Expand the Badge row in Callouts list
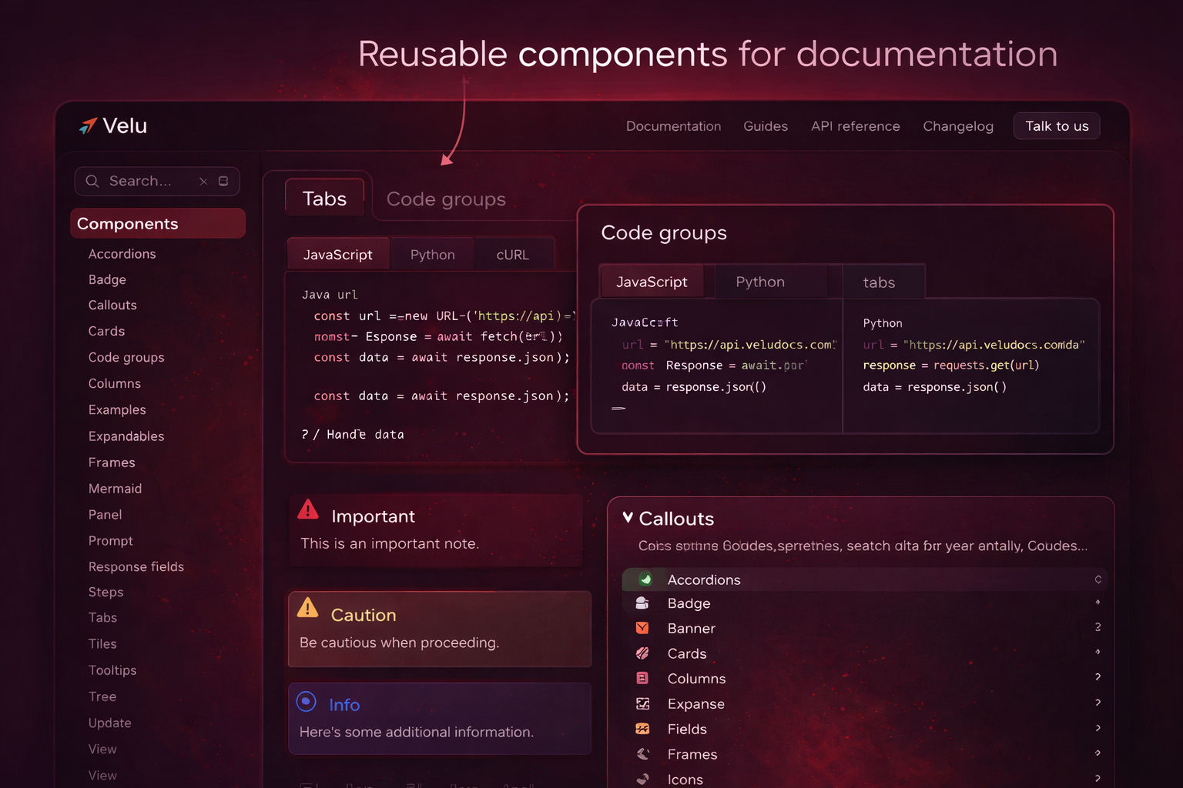This screenshot has height=788, width=1183. click(1099, 603)
